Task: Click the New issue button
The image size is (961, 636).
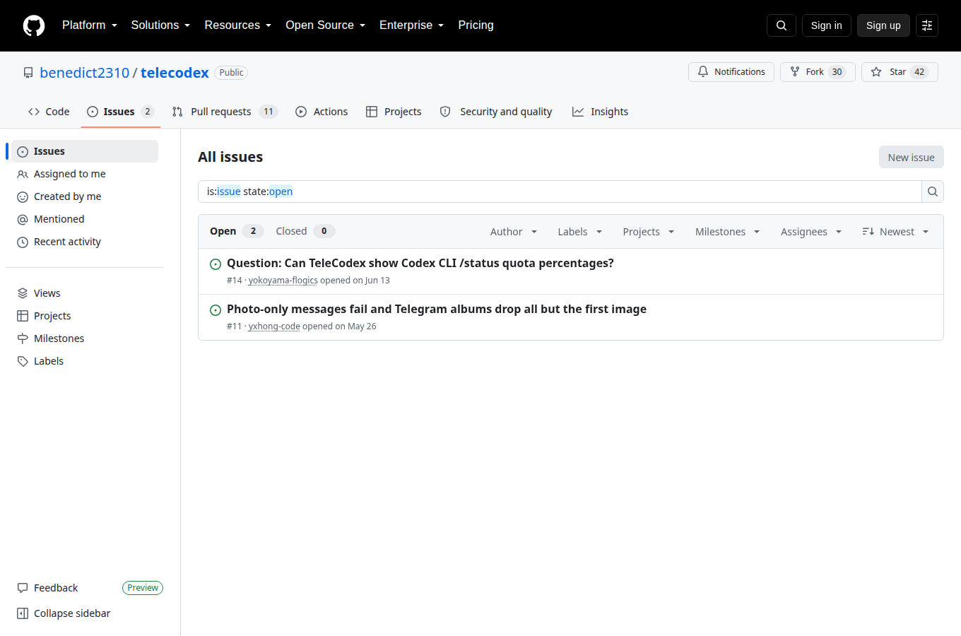Action: pyautogui.click(x=912, y=157)
